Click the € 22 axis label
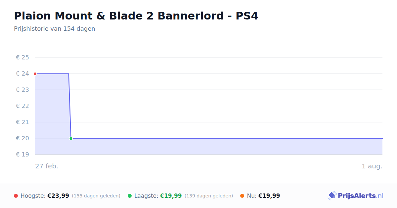 tap(22, 106)
